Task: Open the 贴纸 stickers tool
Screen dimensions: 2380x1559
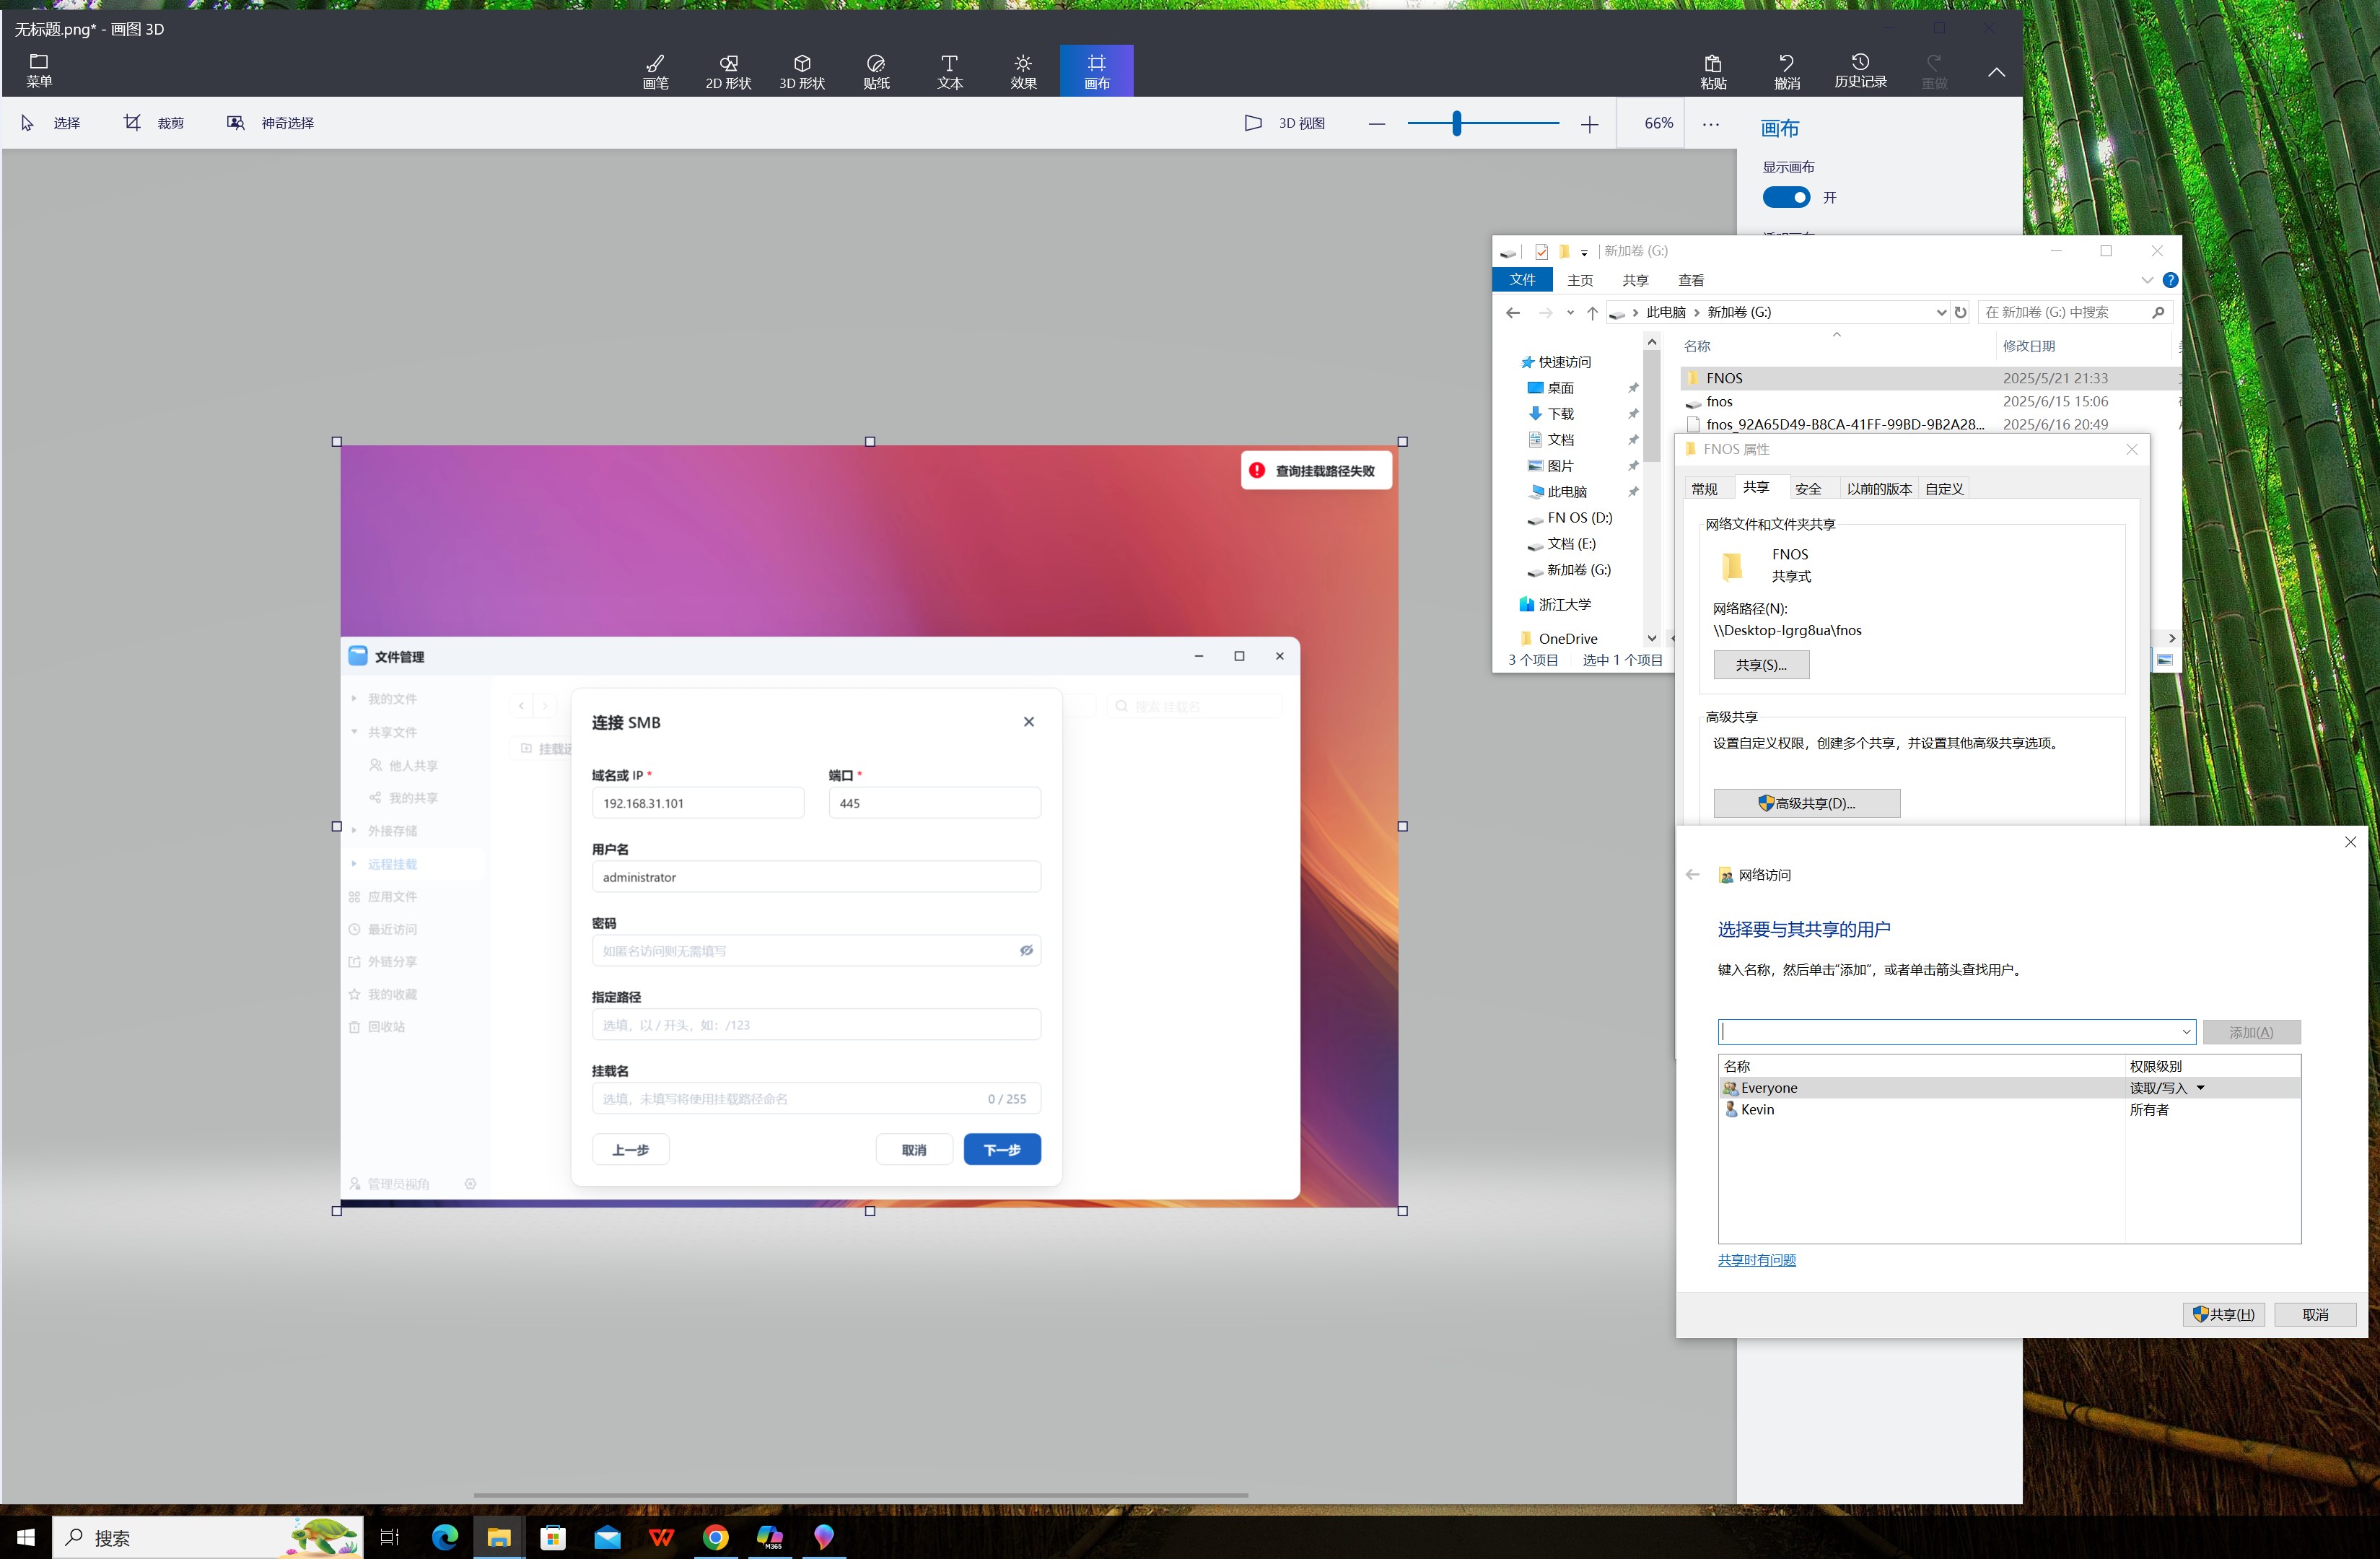Action: tap(876, 71)
